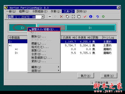Click the 9,725.1 unused MB value
Image resolution: width=125 pixels, height=94 pixels.
tap(85, 53)
